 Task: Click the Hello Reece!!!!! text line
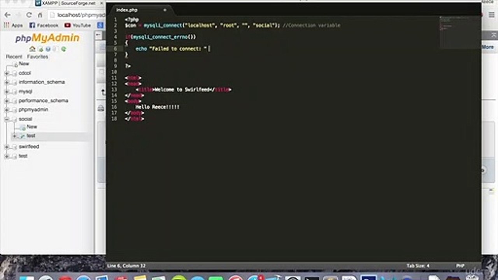point(157,107)
